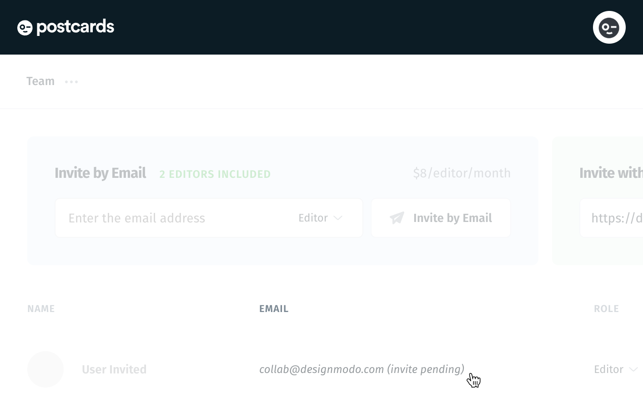Open the three-dots menu beside Team

pyautogui.click(x=71, y=82)
